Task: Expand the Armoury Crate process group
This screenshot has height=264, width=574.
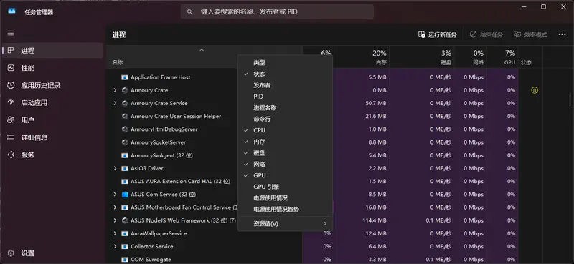Action: (115, 90)
